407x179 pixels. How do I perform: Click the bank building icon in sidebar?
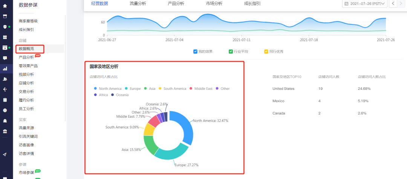(5, 131)
